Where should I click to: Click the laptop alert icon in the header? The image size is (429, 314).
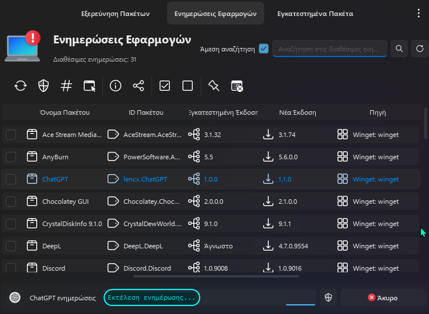(23, 46)
